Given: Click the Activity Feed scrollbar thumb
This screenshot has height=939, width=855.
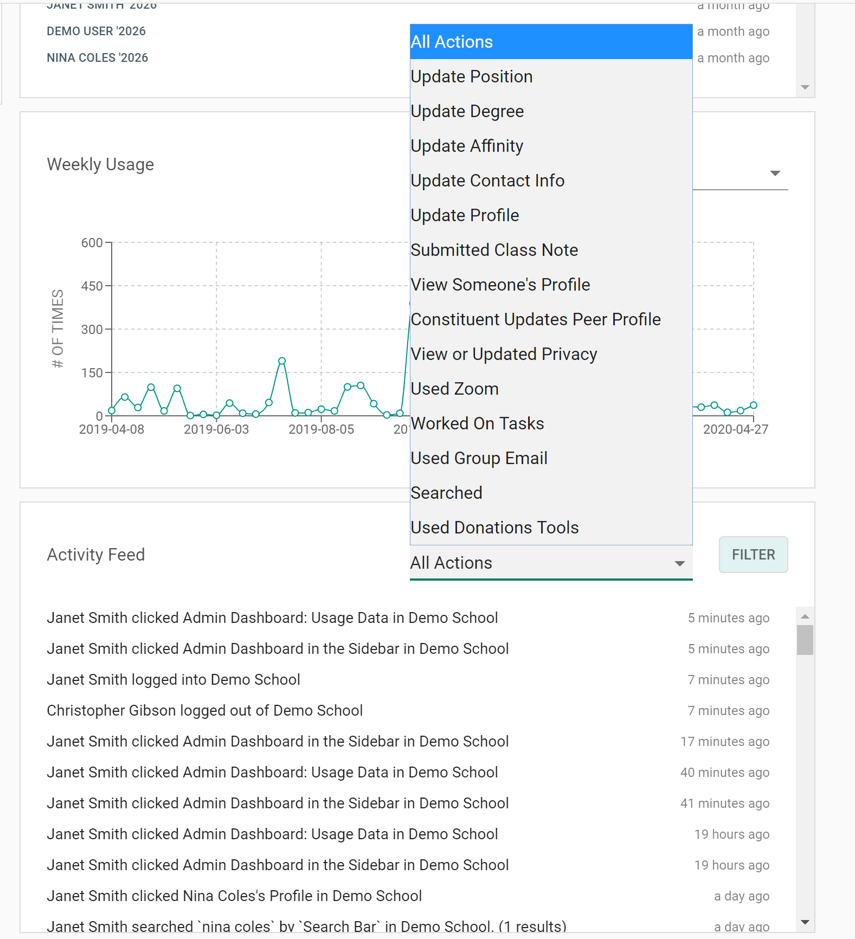Looking at the screenshot, I should pyautogui.click(x=805, y=640).
